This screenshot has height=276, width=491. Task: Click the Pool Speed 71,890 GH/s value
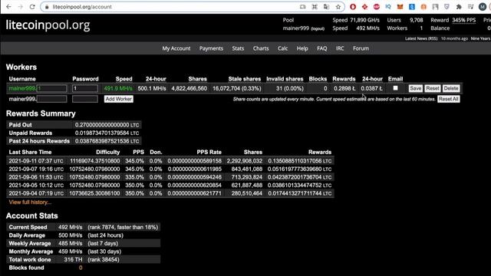365,20
